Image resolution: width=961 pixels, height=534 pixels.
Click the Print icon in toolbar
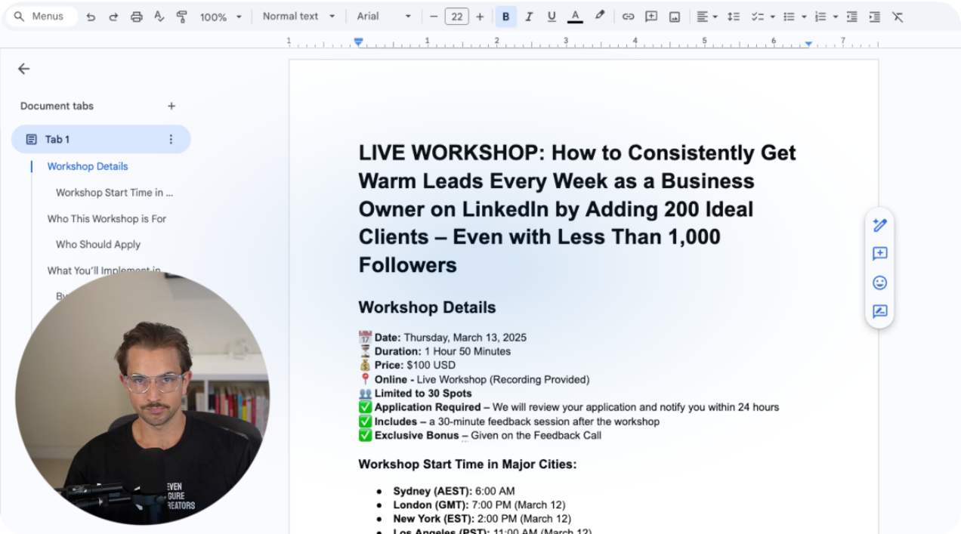click(x=136, y=17)
